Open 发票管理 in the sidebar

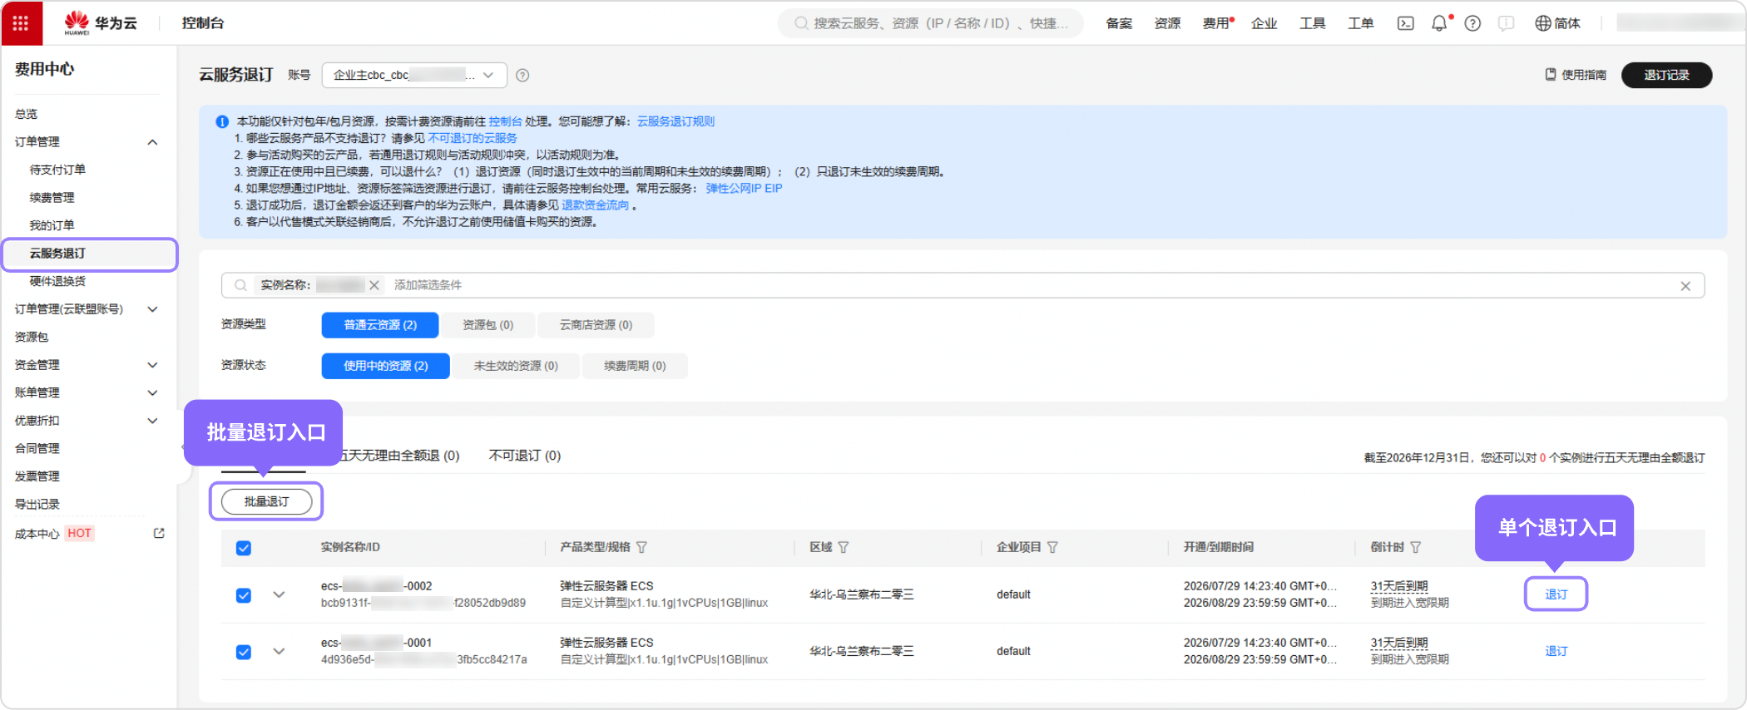tap(37, 476)
